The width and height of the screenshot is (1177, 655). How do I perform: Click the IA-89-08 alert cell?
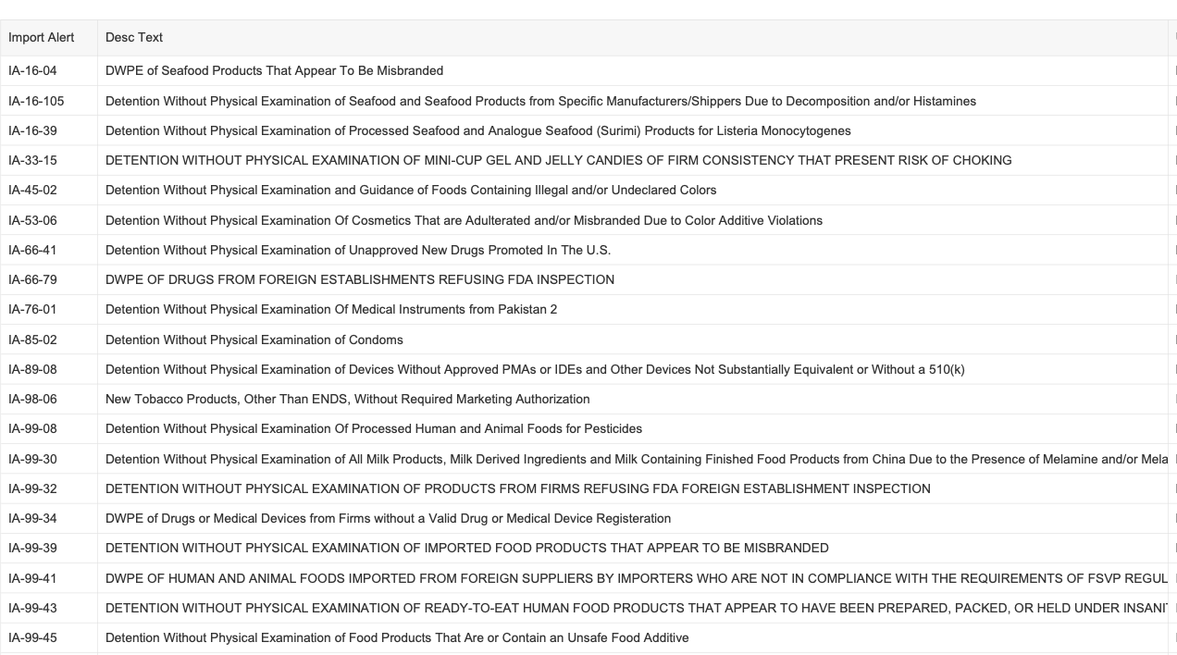32,369
